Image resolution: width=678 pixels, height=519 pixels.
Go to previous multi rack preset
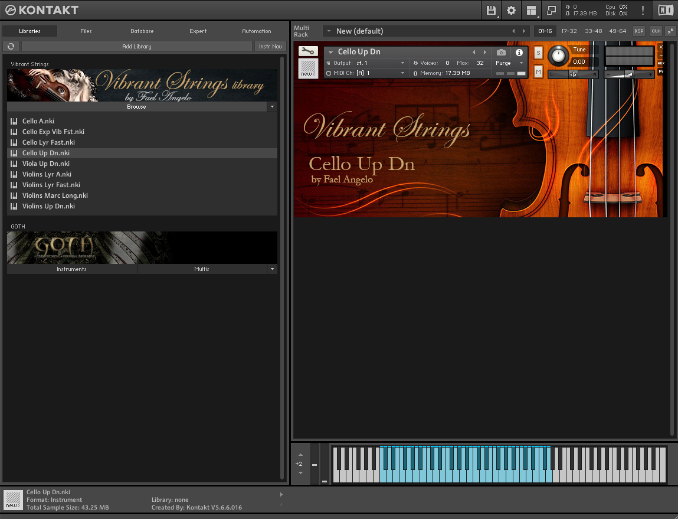513,31
